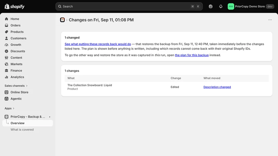Click the Growth gauge icon
This screenshot has width=278, height=156.
point(7,45)
